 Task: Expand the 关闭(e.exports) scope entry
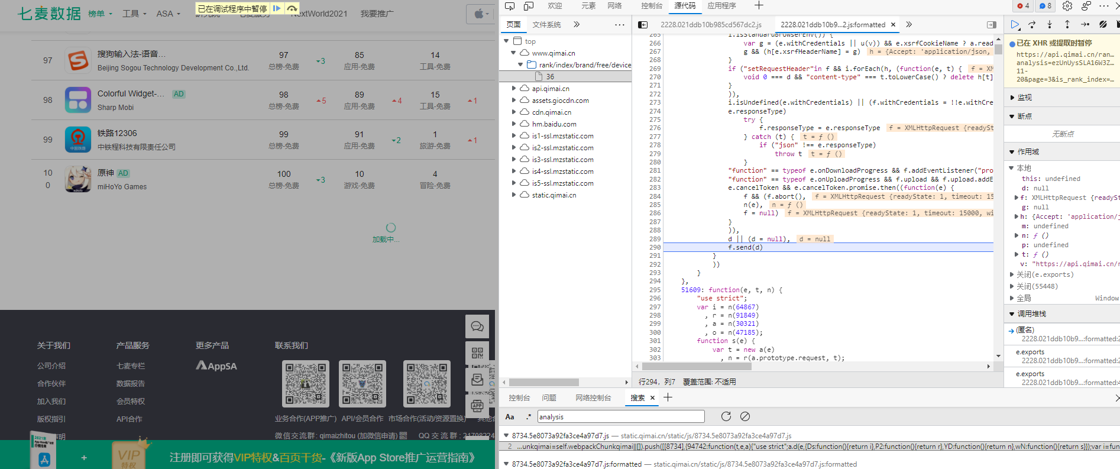click(x=1012, y=274)
